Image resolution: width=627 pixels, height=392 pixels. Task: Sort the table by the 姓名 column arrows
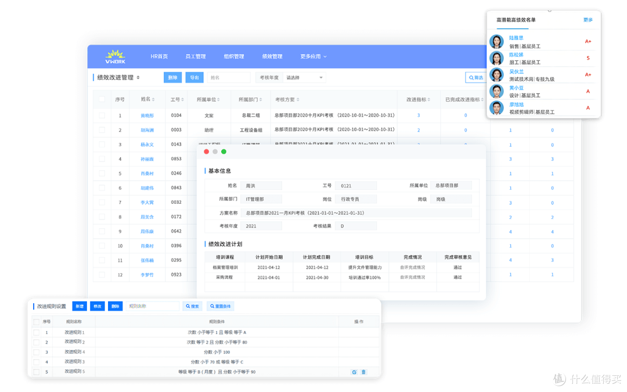[x=153, y=100]
